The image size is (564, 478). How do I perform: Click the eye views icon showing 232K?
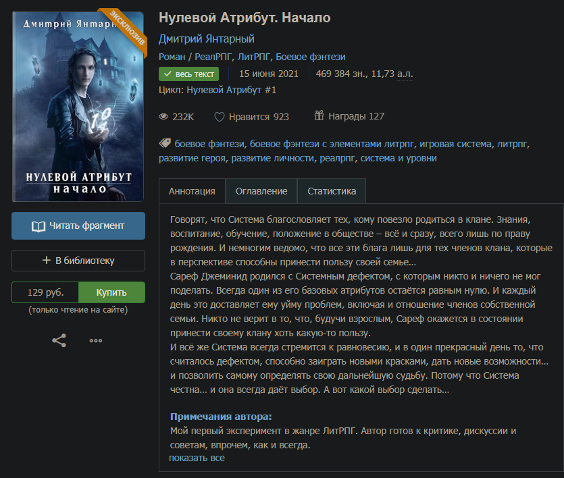point(163,116)
